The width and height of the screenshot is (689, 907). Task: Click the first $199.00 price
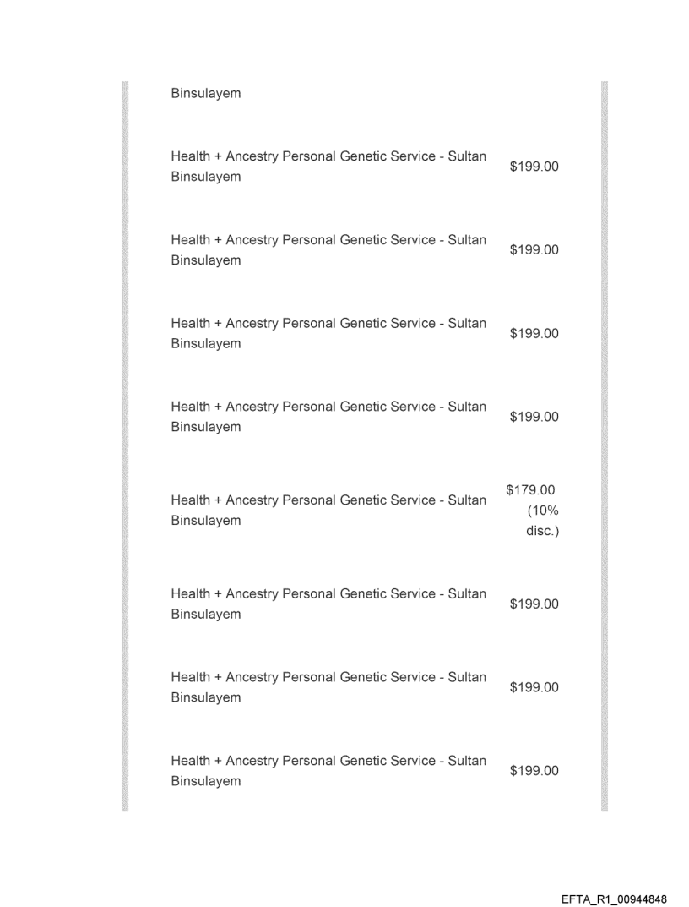(534, 167)
